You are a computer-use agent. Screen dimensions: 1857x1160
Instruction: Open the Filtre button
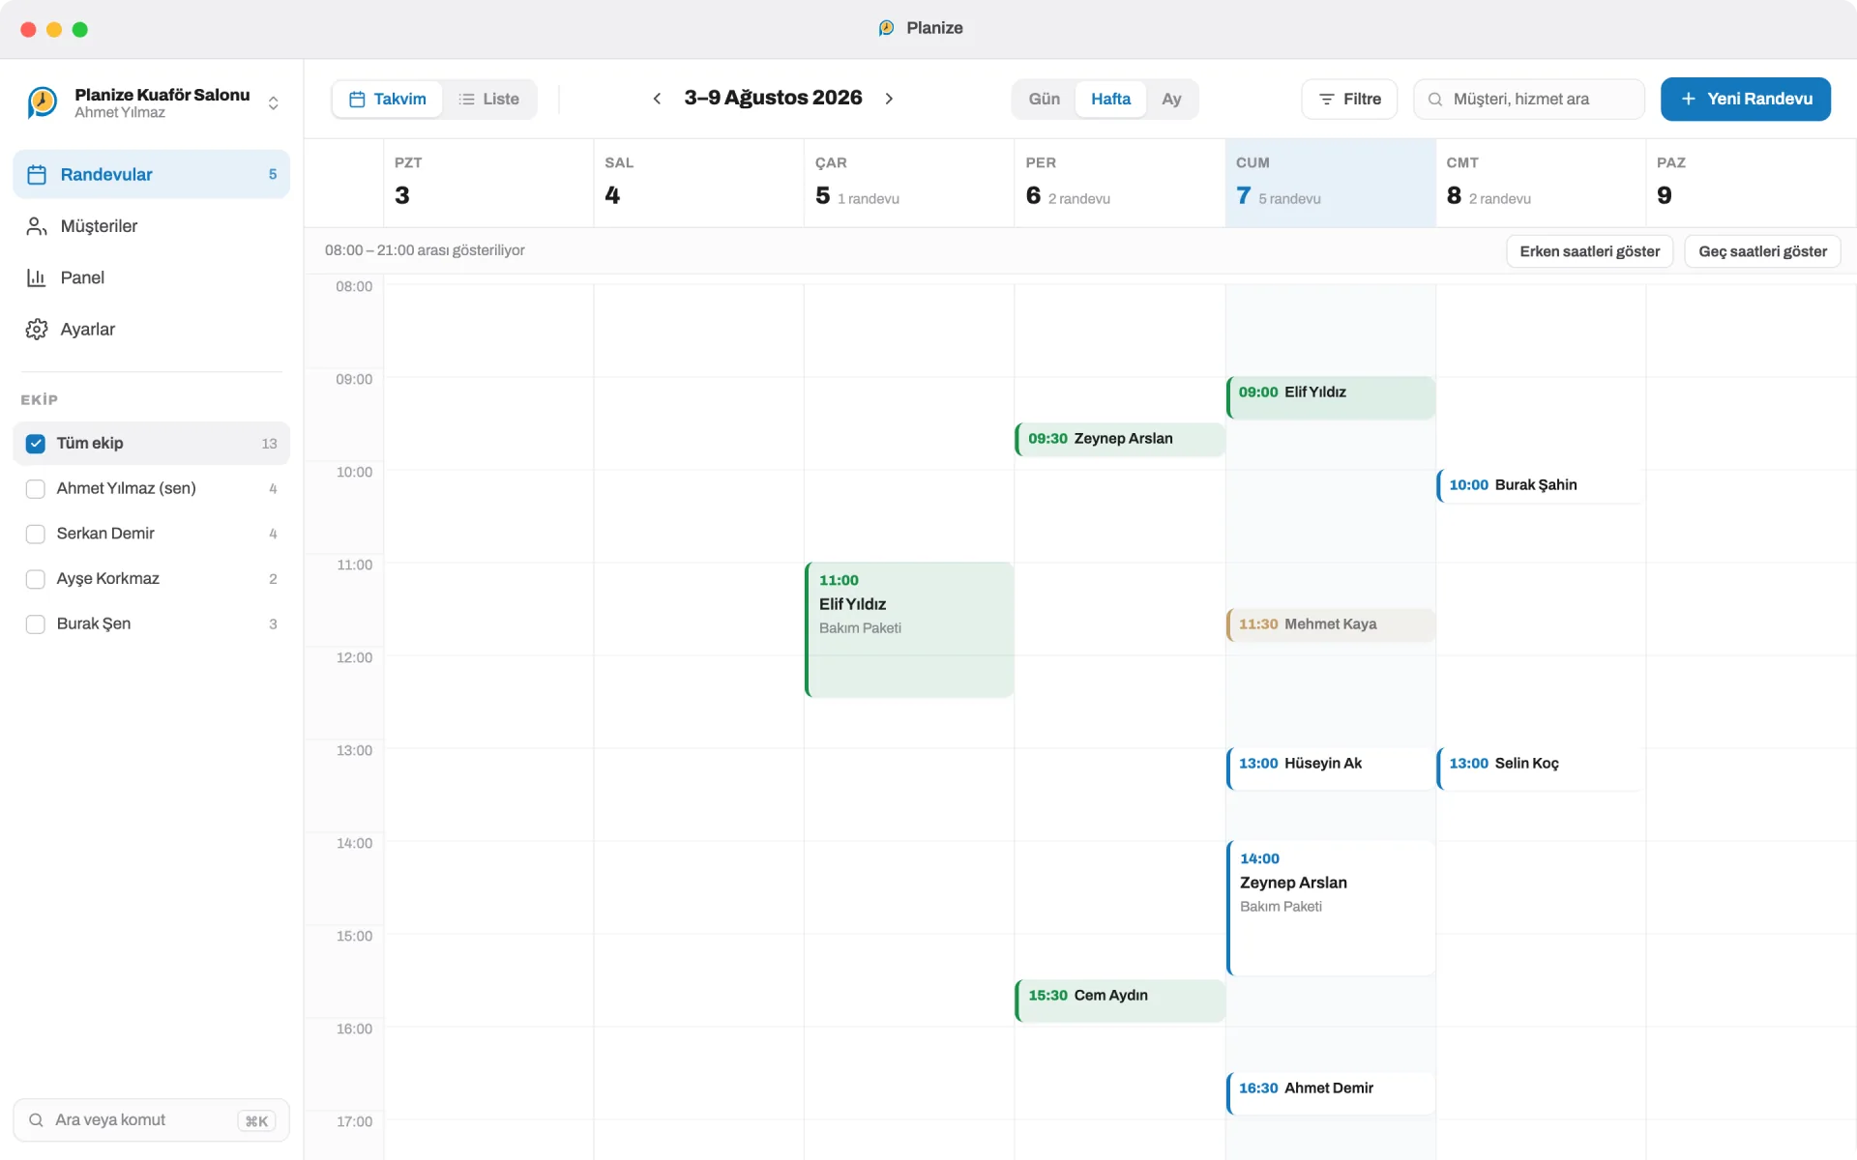[x=1349, y=100]
